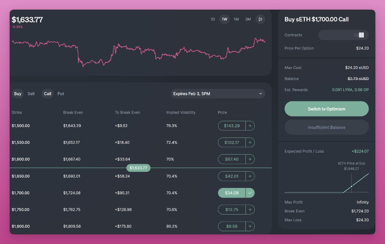
Task: Switch to Sell mode
Action: pyautogui.click(x=31, y=94)
